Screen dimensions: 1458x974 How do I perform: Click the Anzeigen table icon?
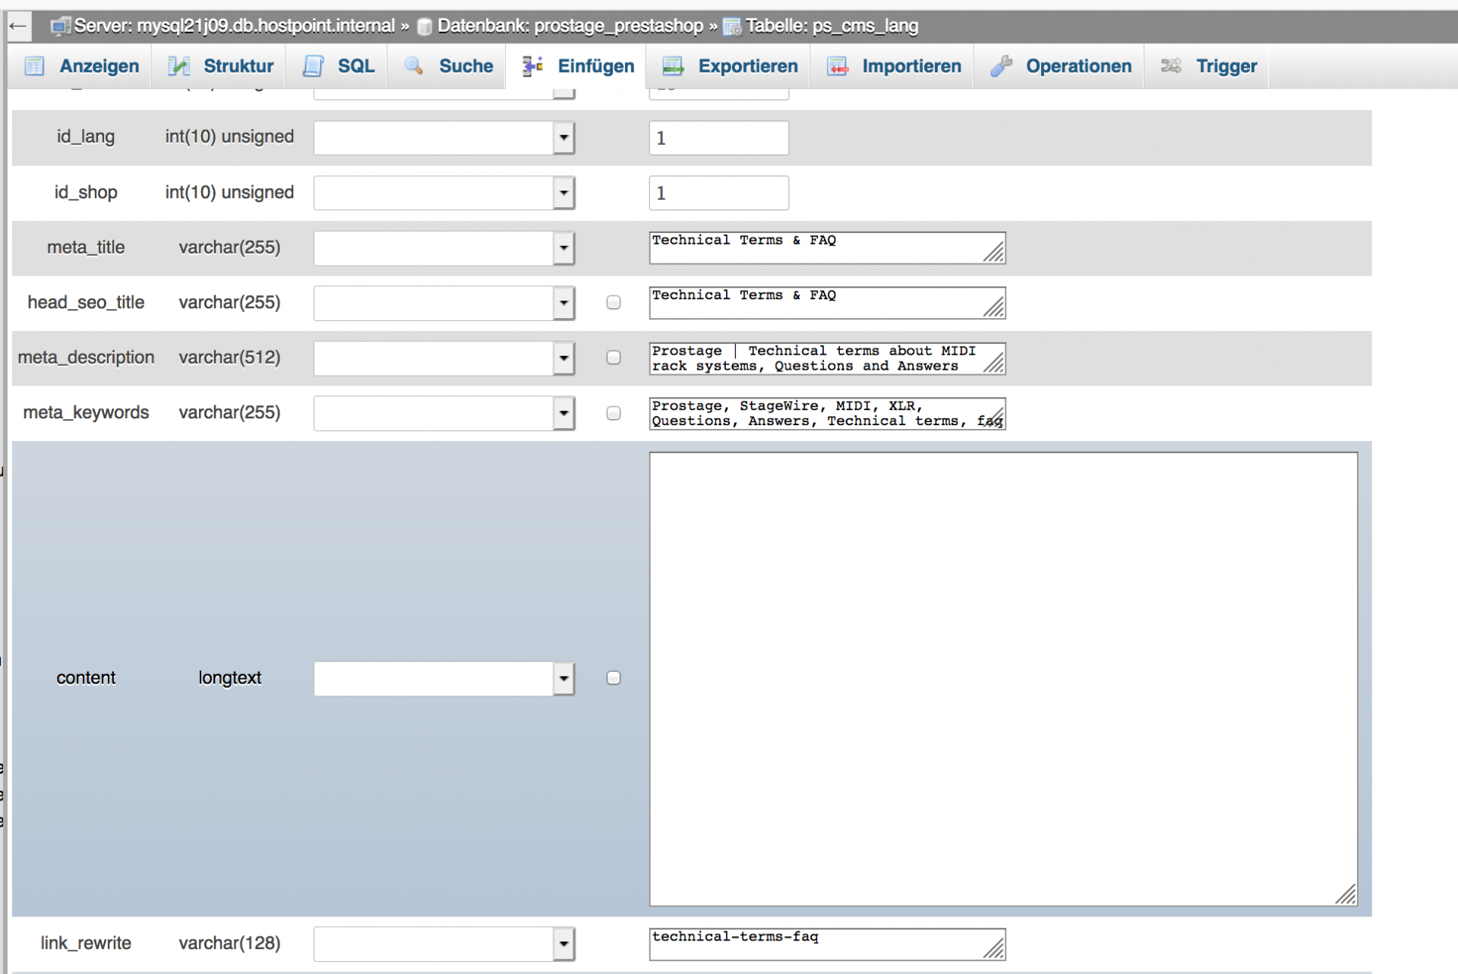pos(35,66)
